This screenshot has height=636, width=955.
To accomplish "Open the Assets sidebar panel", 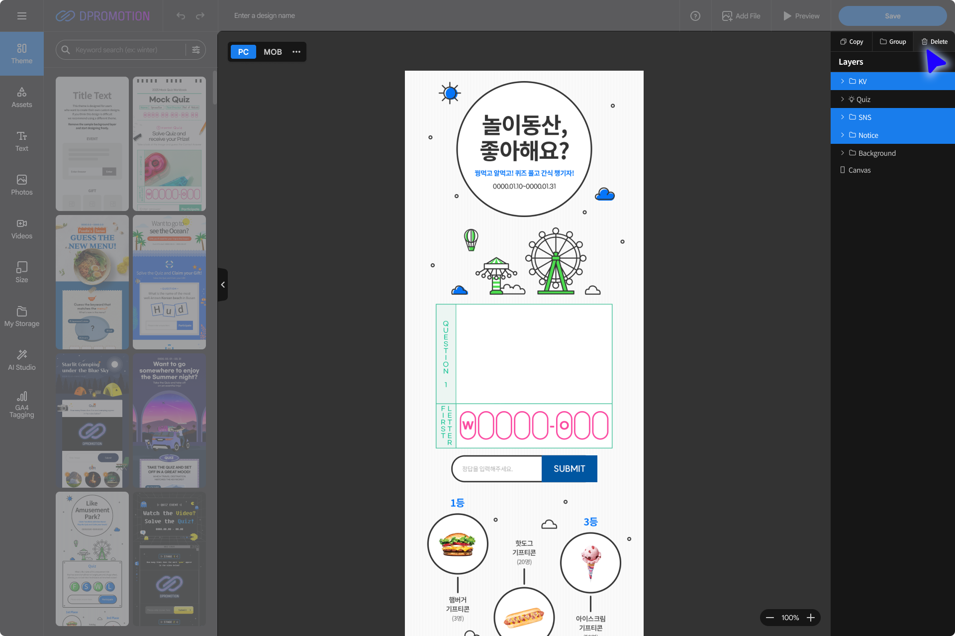I will pos(21,97).
